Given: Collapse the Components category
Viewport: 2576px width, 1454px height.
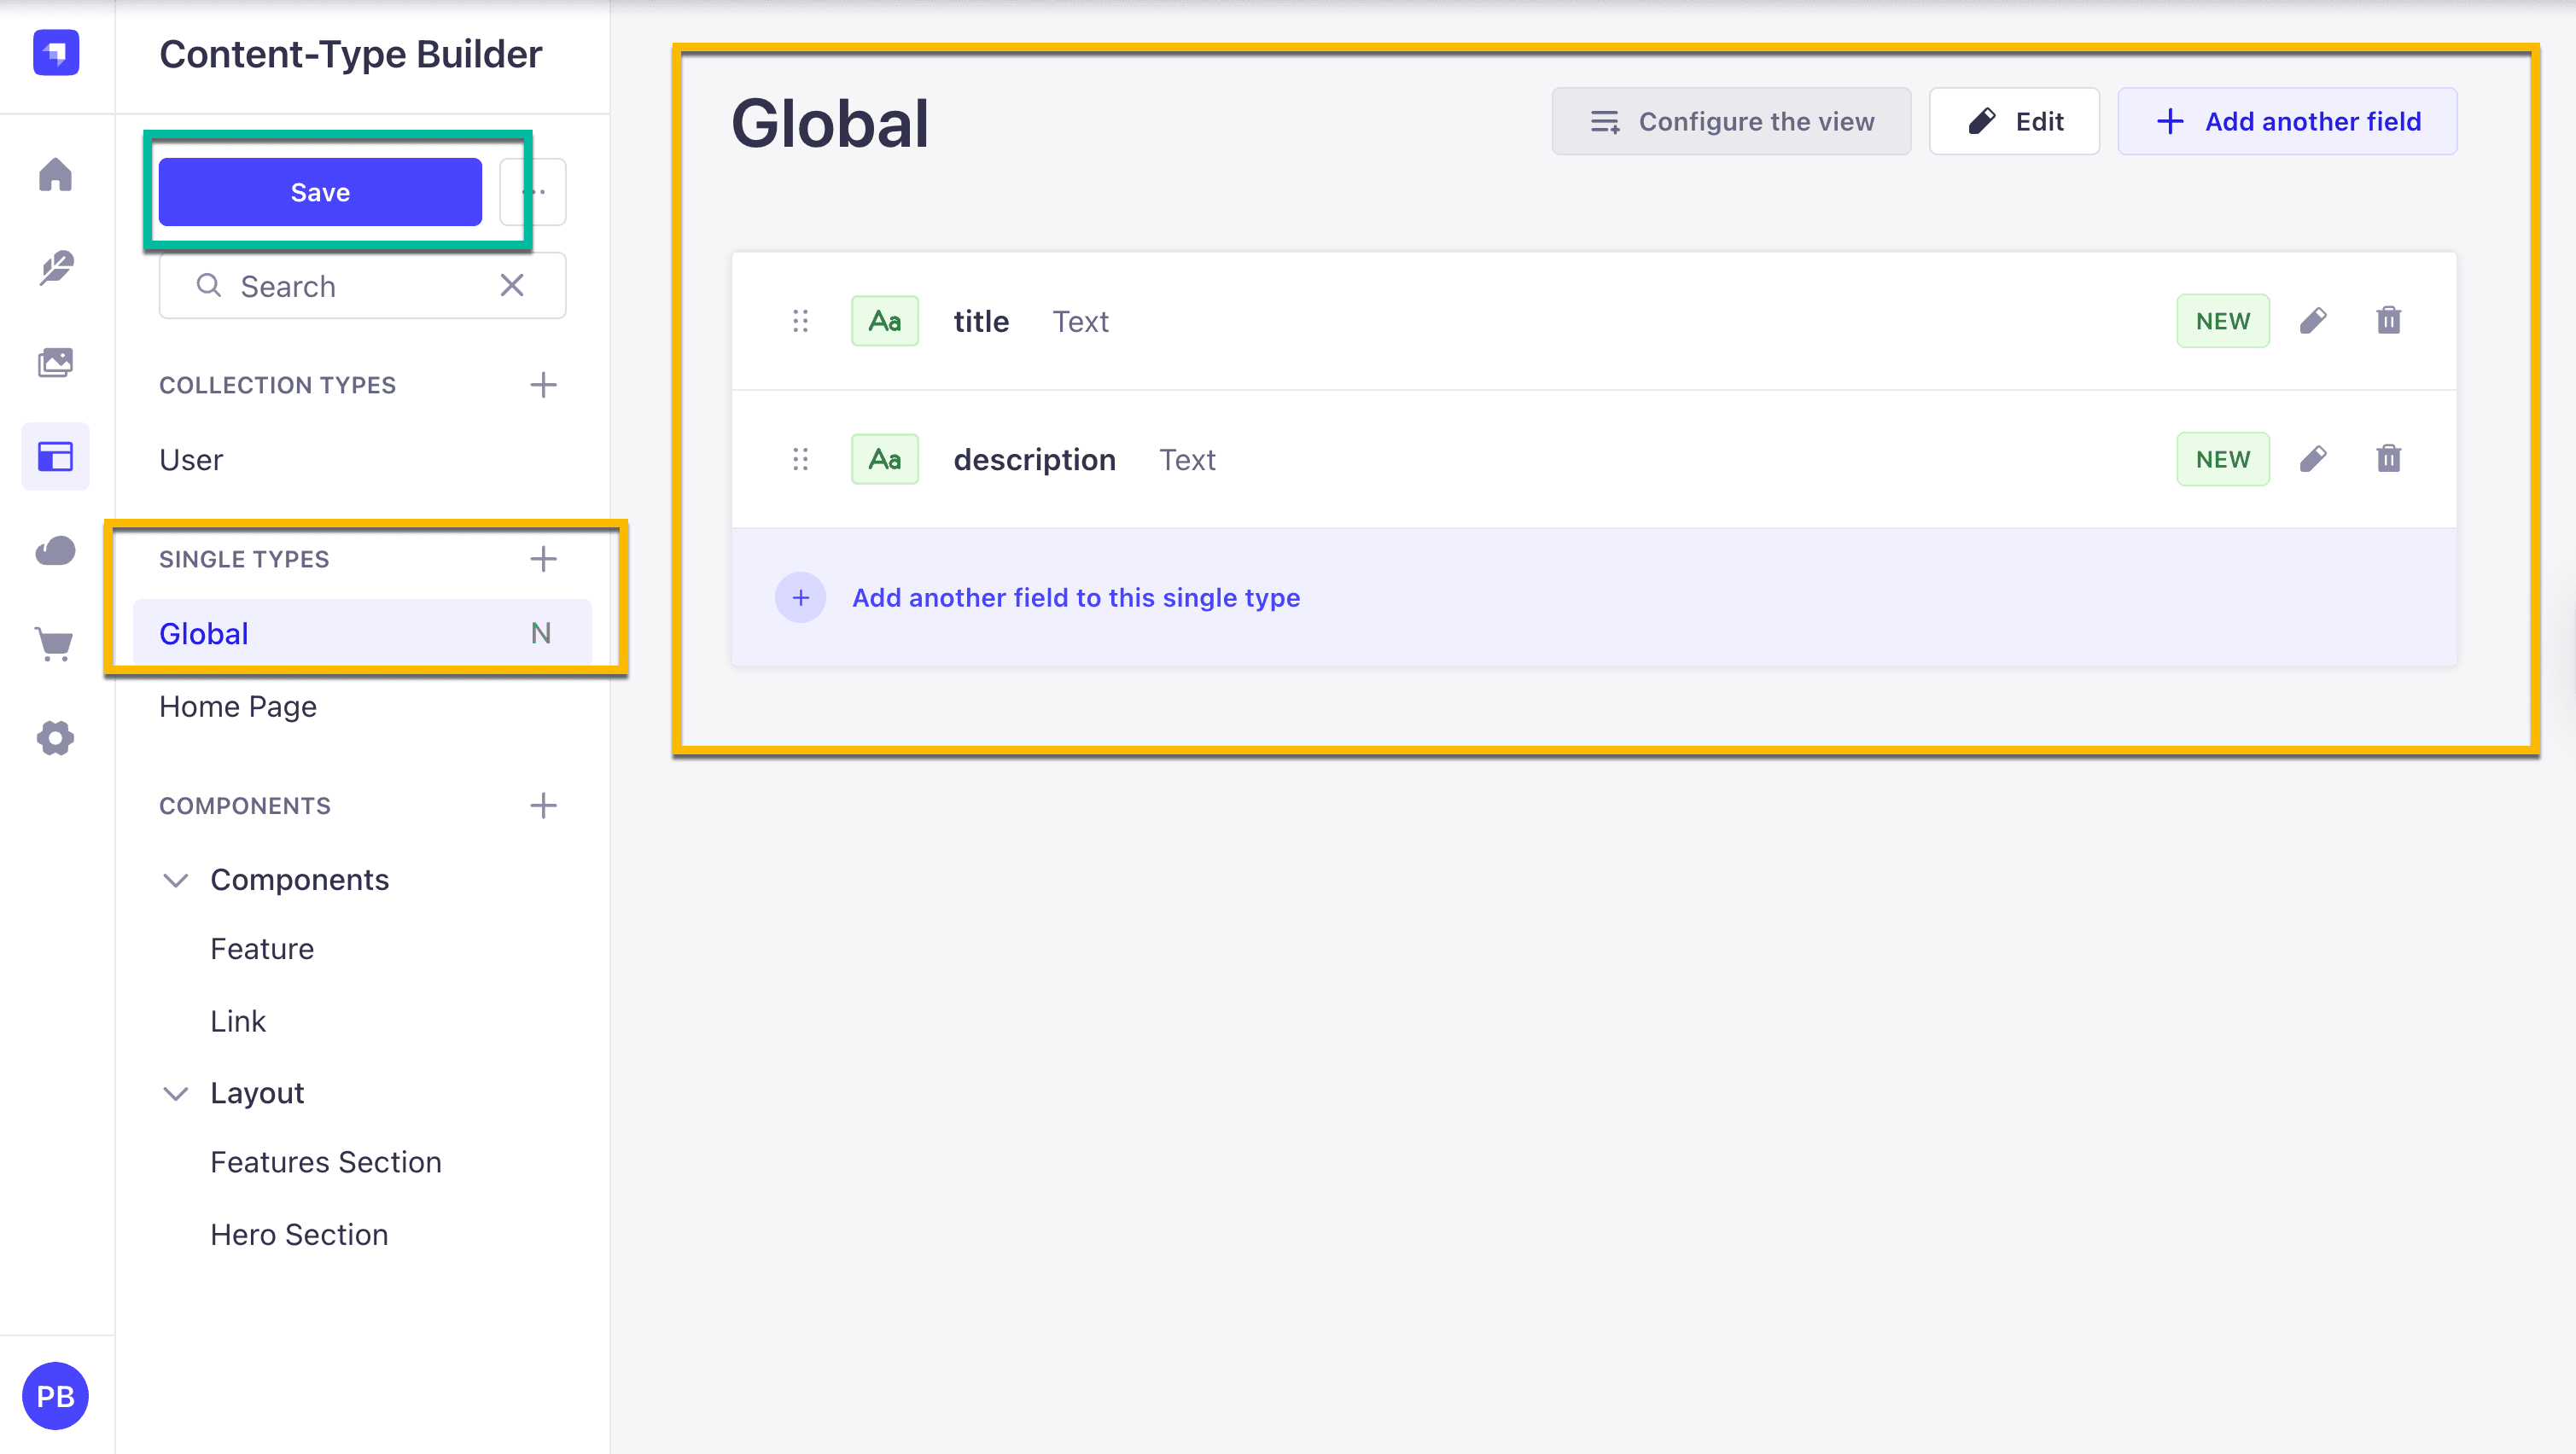Looking at the screenshot, I should [x=175, y=880].
